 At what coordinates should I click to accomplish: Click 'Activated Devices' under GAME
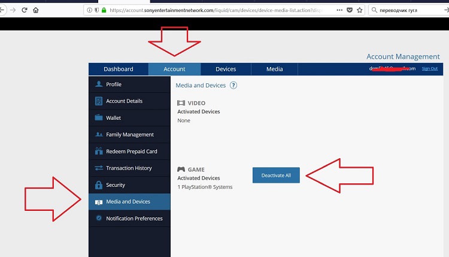(x=198, y=178)
